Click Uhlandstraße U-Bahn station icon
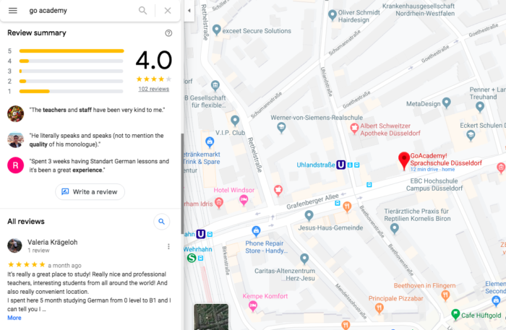This screenshot has width=506, height=330. [340, 165]
